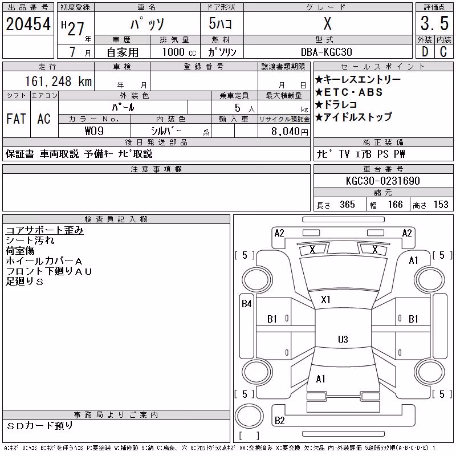This screenshot has height=456, width=456.
Task: Click the X mark on left headlight
Action: (x=312, y=249)
